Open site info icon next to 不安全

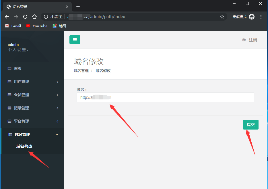[x=46, y=17]
